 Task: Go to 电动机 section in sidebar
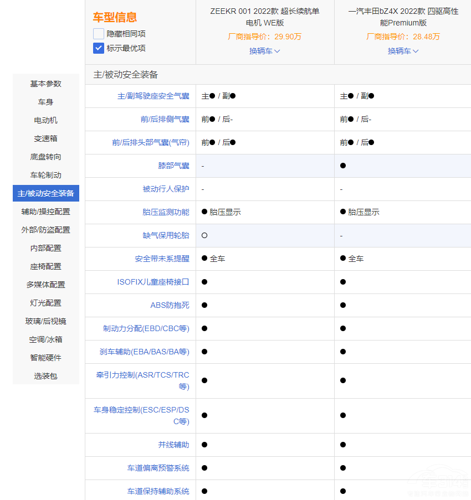click(x=46, y=120)
